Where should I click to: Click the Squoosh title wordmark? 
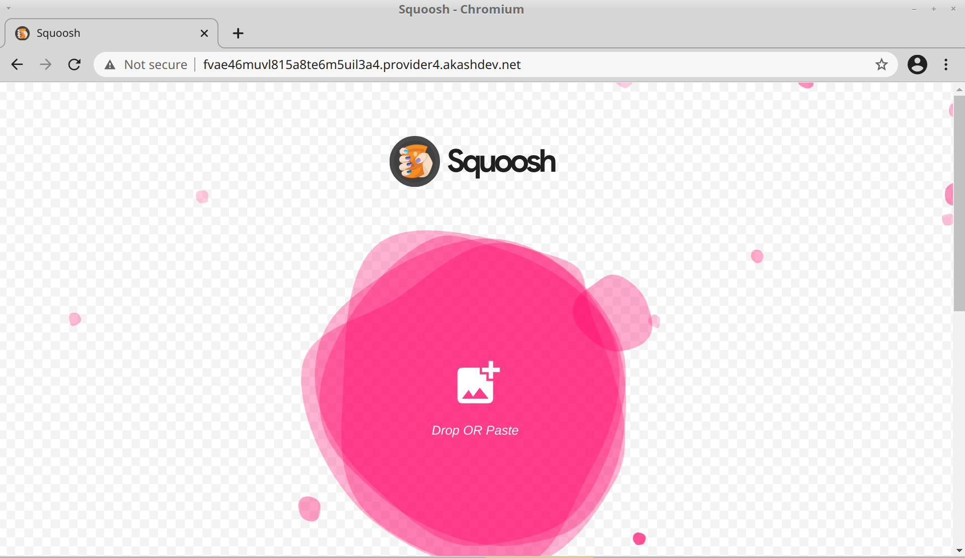pyautogui.click(x=501, y=162)
